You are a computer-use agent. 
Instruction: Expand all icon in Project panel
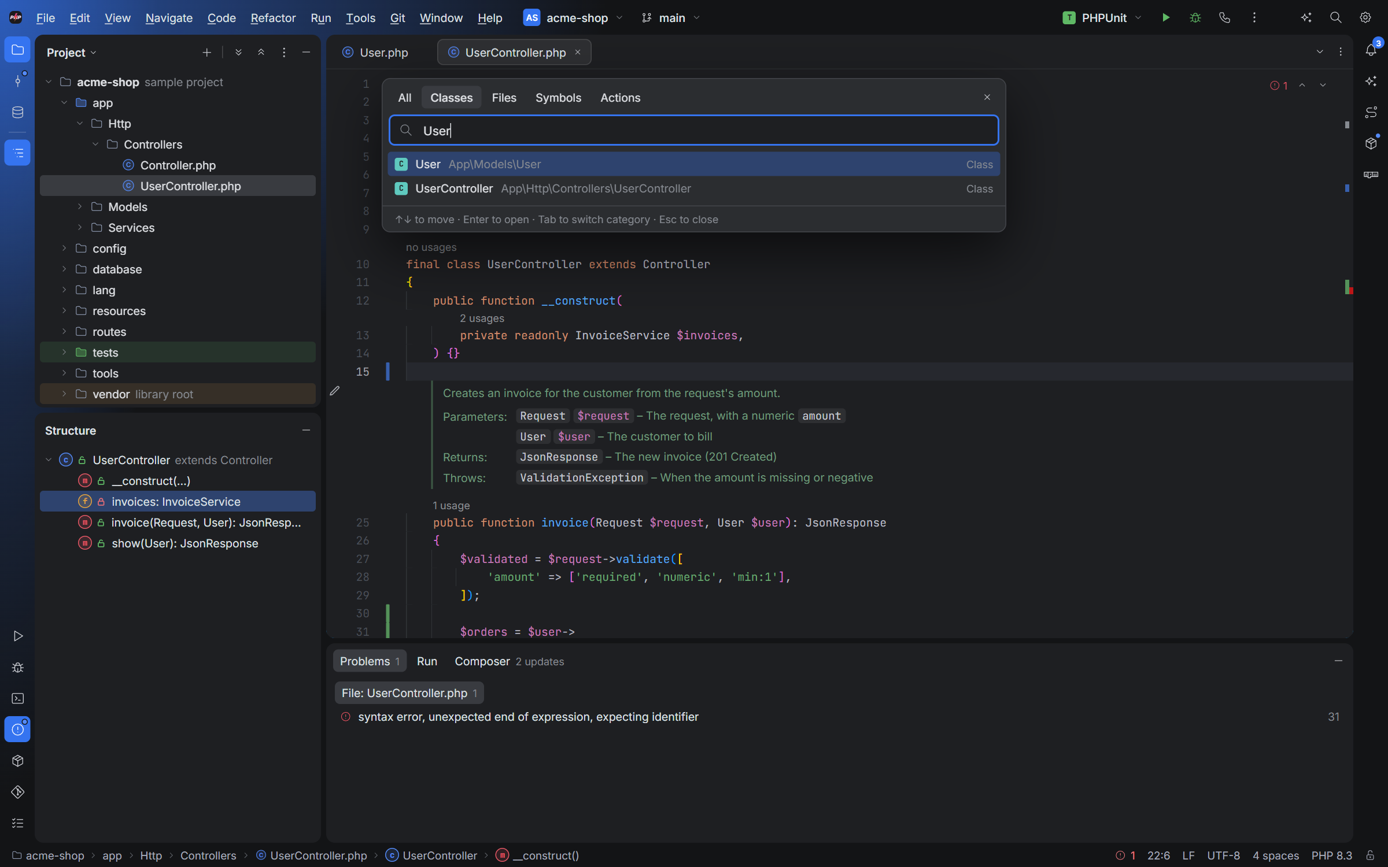(x=238, y=53)
